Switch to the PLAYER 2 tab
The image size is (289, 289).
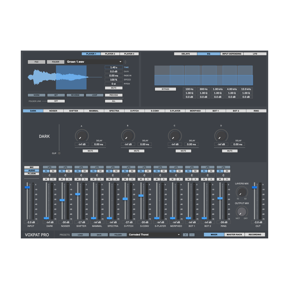pyautogui.click(x=110, y=53)
